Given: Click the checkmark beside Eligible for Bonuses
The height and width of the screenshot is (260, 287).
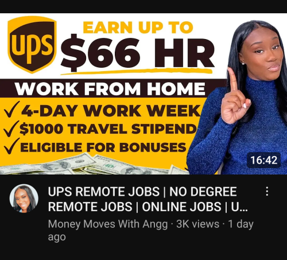Looking at the screenshot, I should point(11,146).
